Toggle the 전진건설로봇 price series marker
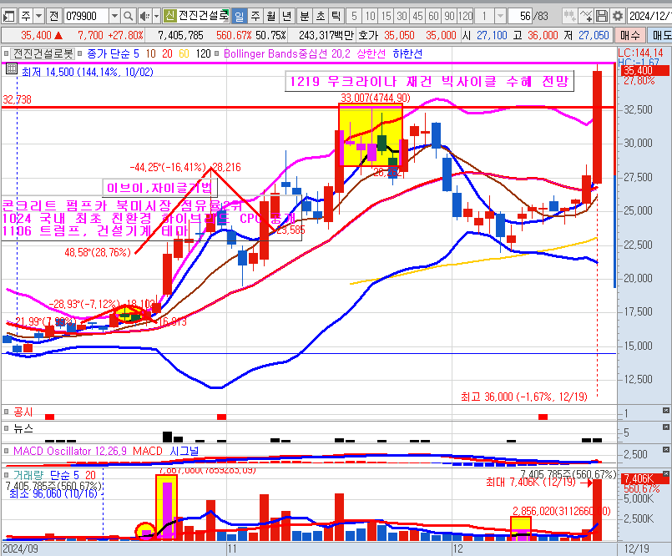 (x=7, y=53)
